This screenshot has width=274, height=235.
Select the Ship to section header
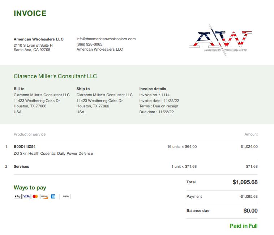[x=83, y=89]
